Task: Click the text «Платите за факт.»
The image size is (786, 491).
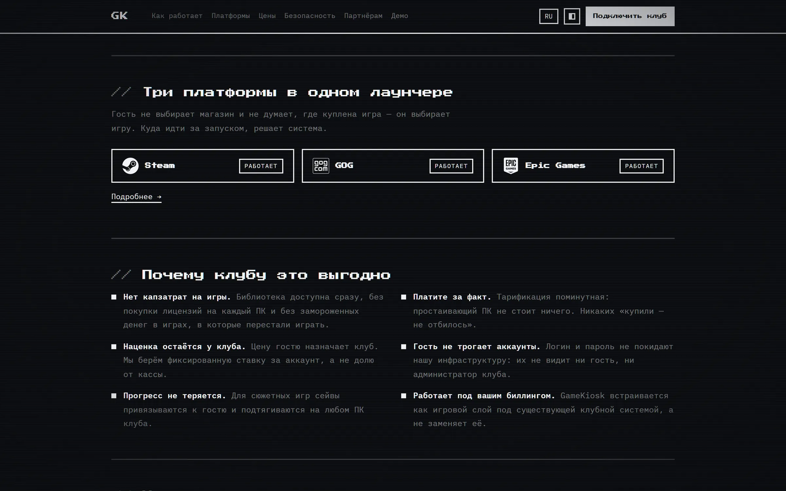Action: 452,297
